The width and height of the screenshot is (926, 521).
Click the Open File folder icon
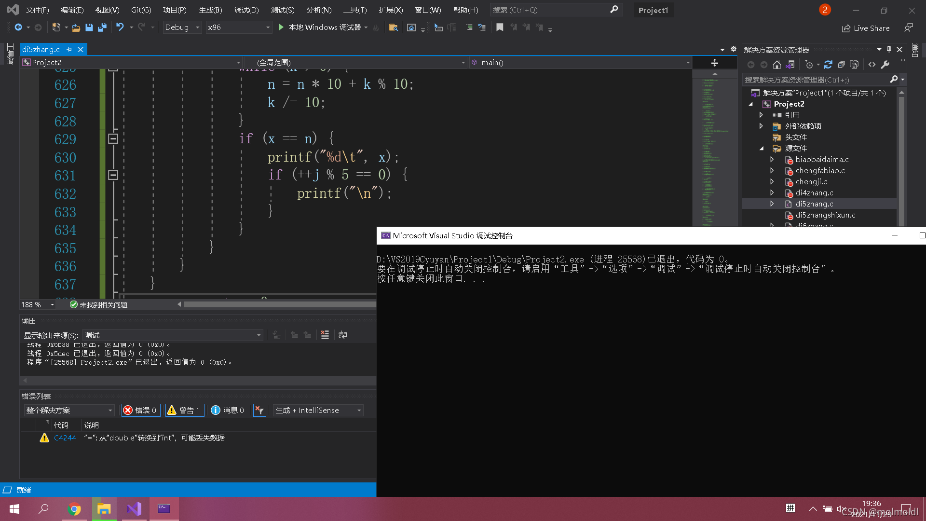[76, 27]
